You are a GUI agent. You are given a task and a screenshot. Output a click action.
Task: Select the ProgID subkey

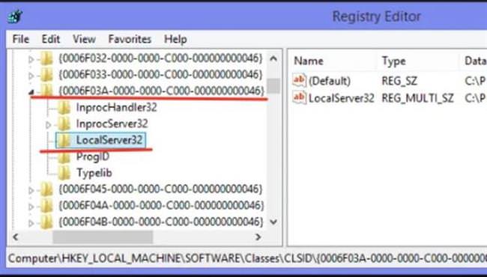(x=93, y=156)
